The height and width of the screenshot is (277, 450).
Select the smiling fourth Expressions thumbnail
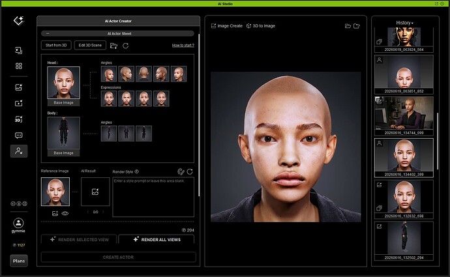[161, 98]
